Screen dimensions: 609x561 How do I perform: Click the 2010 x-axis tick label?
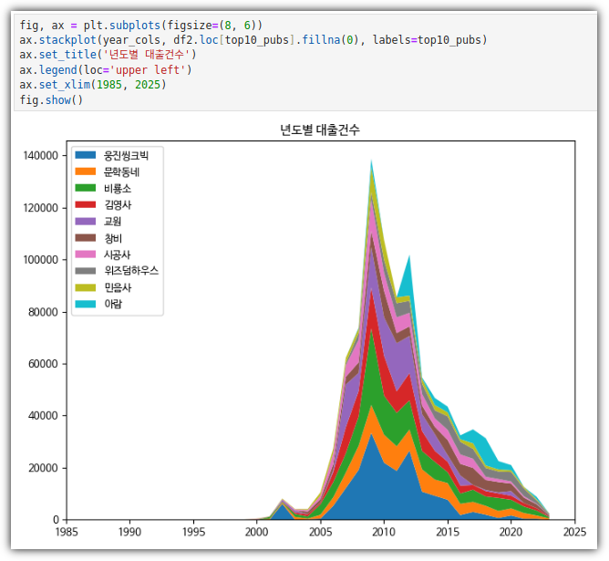coord(384,532)
